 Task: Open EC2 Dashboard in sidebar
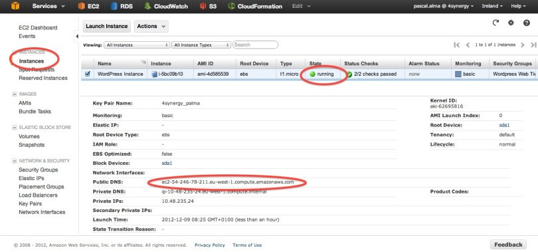(38, 27)
